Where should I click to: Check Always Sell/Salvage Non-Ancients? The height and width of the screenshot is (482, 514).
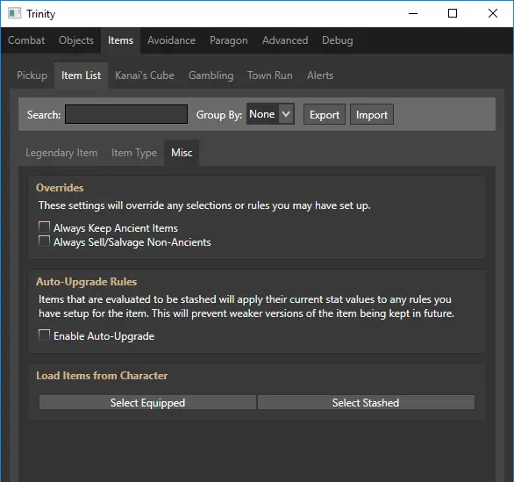(x=44, y=241)
